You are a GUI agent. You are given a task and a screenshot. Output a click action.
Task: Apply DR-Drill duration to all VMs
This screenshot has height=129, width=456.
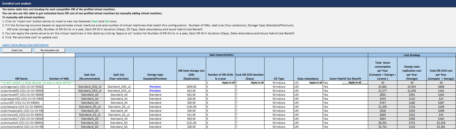coord(257,82)
